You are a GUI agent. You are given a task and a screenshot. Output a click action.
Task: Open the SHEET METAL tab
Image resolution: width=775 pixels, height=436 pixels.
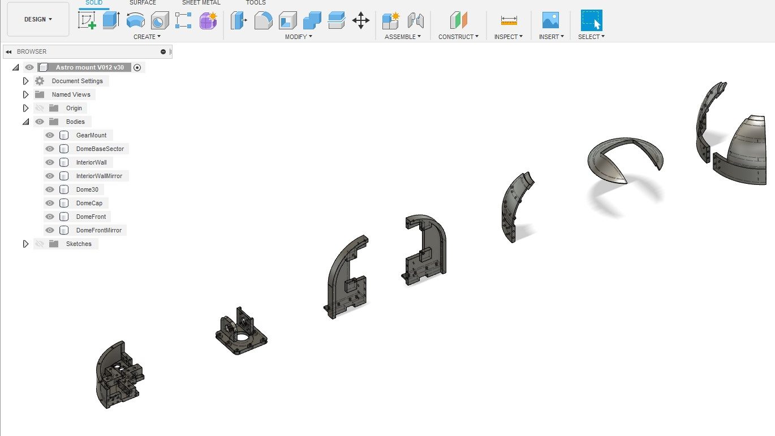pos(201,3)
